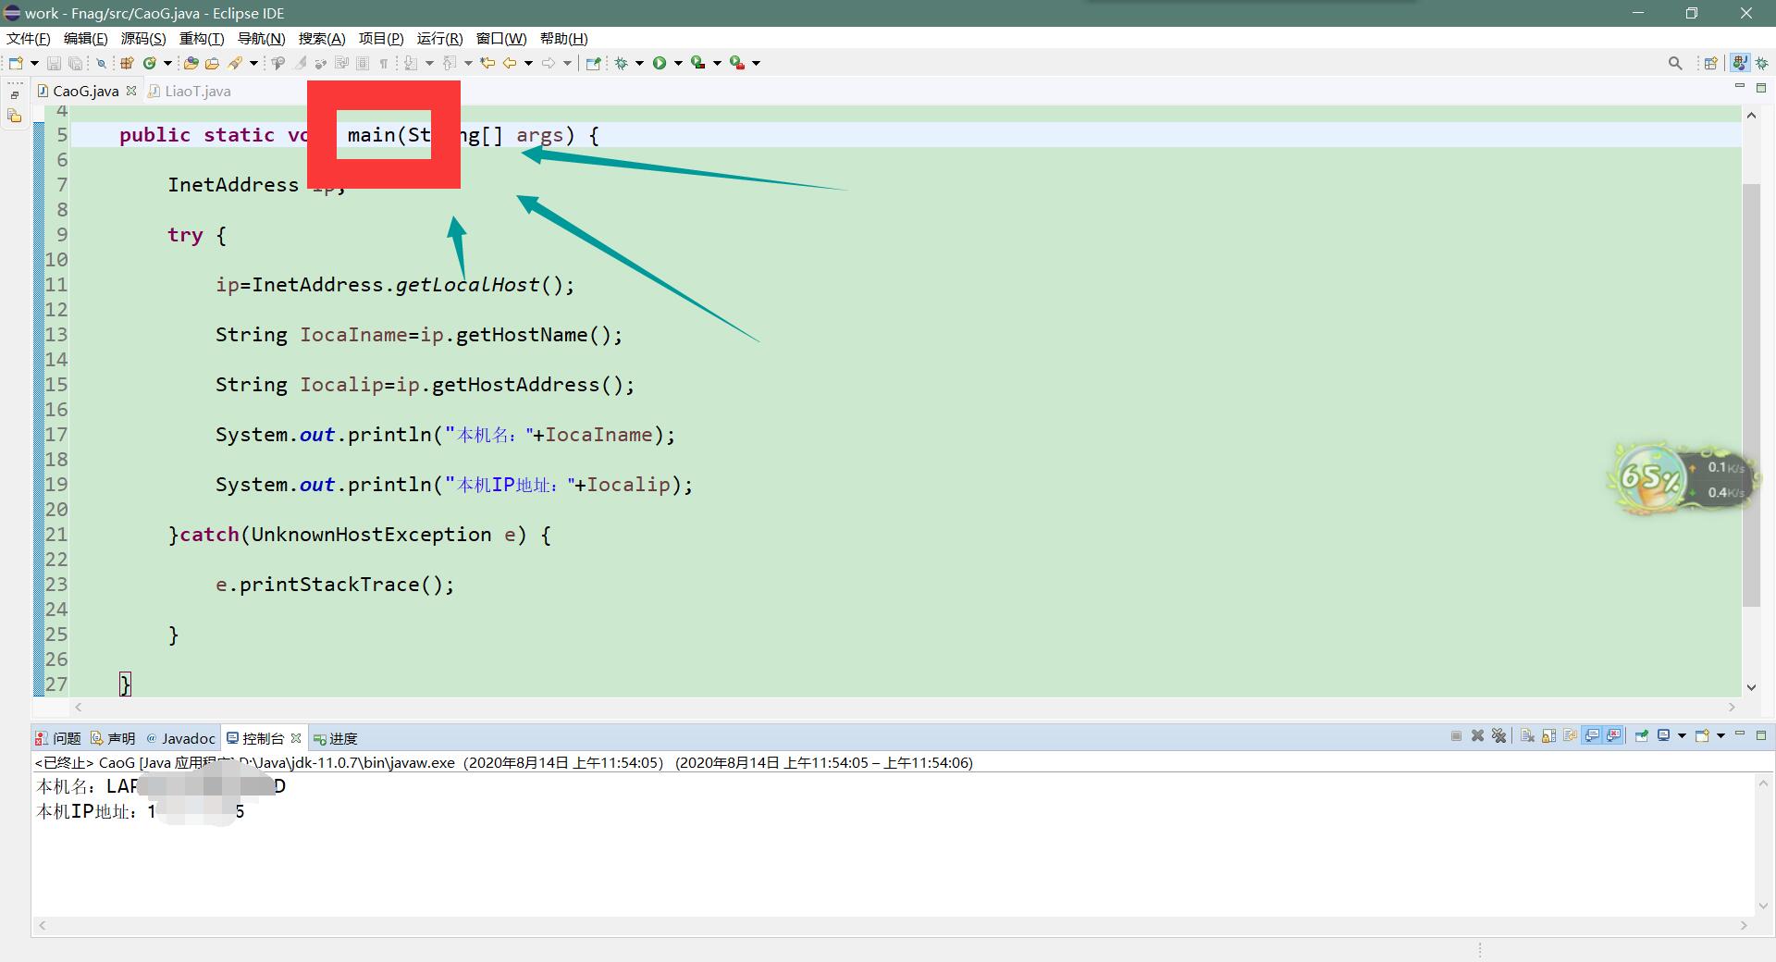Click the Coverage run icon

(698, 63)
